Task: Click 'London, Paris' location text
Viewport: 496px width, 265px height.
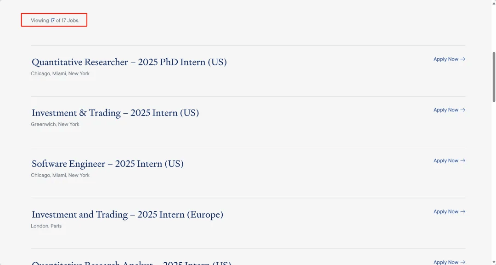Action: tap(46, 226)
